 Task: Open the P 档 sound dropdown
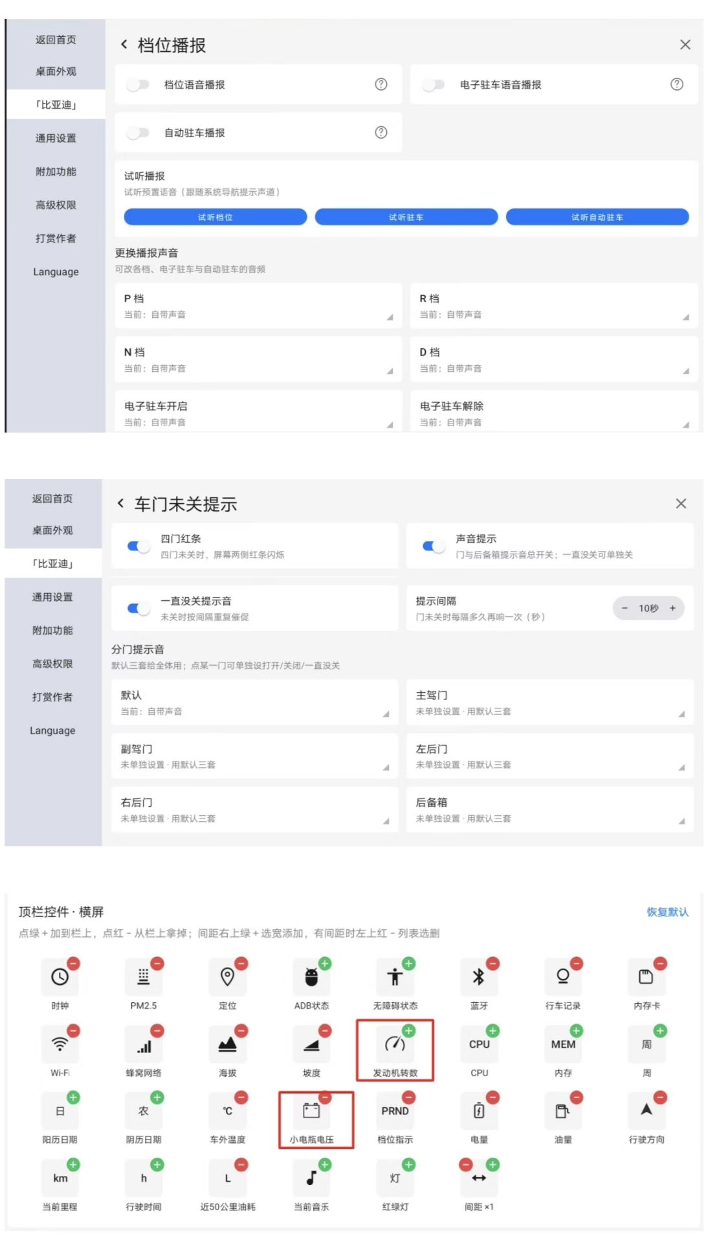coord(258,306)
